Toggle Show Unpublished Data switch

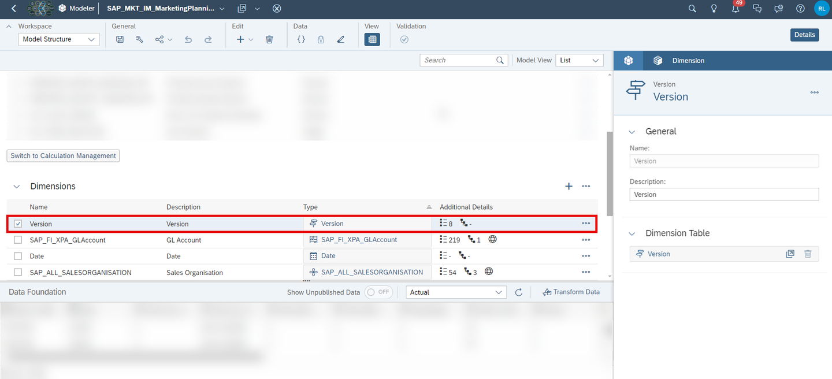click(378, 292)
